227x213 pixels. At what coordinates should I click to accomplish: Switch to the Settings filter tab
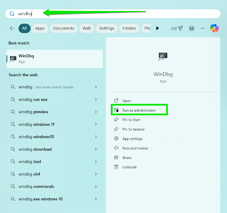tap(107, 28)
